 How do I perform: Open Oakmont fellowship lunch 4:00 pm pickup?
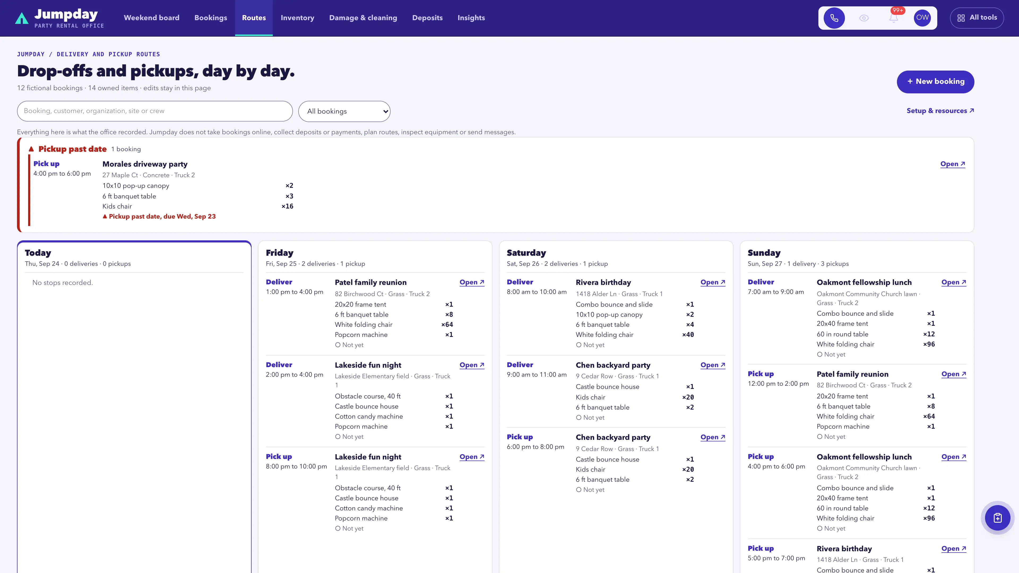953,457
